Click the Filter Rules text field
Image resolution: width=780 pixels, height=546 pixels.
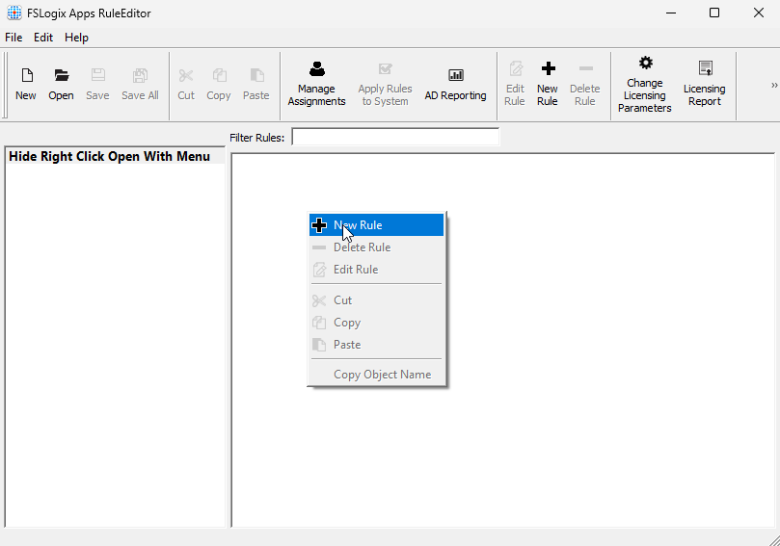click(395, 138)
